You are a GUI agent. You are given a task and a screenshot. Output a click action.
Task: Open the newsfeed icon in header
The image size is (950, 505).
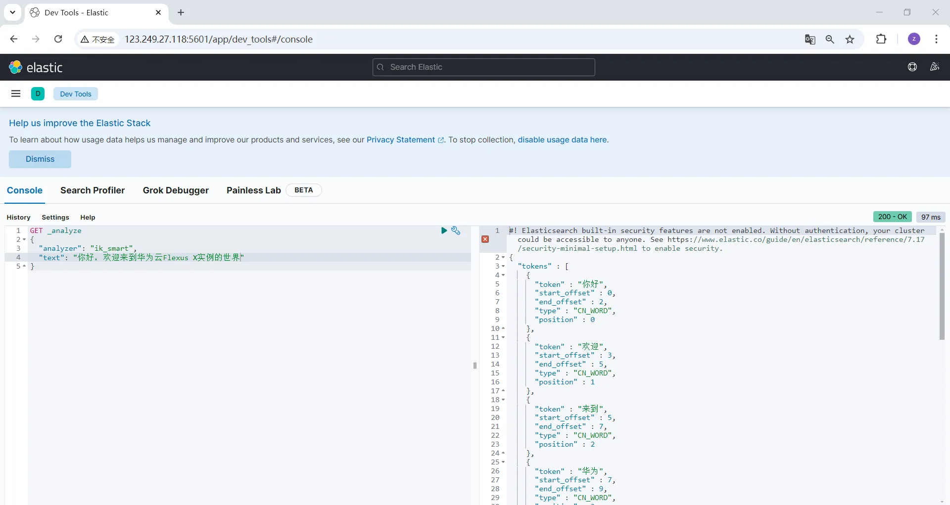pyautogui.click(x=934, y=67)
